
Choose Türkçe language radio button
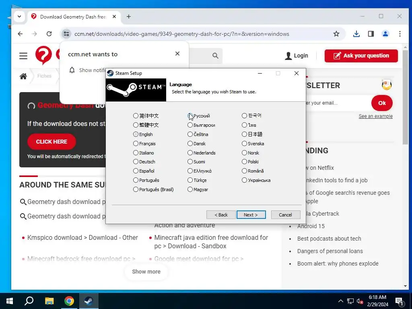pyautogui.click(x=190, y=180)
